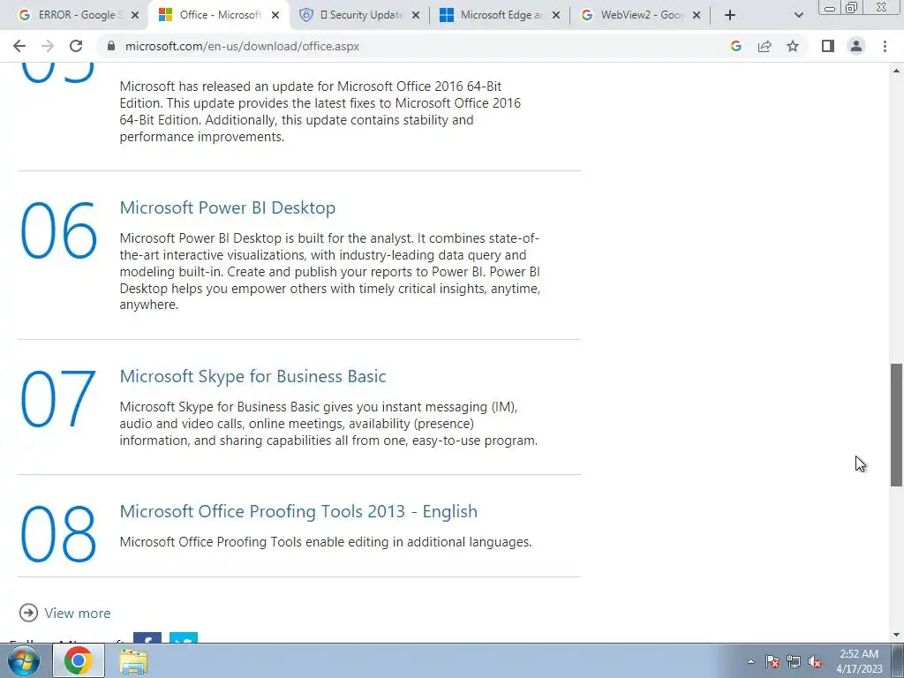The image size is (904, 678).
Task: Close the Office - Microsoft tab
Action: coord(275,15)
